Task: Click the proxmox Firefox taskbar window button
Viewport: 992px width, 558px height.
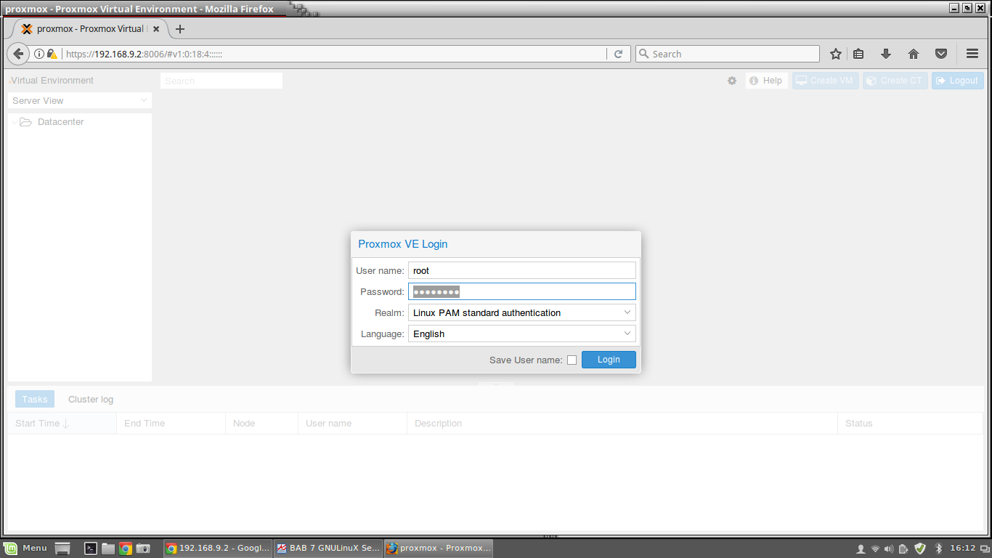Action: pyautogui.click(x=439, y=549)
